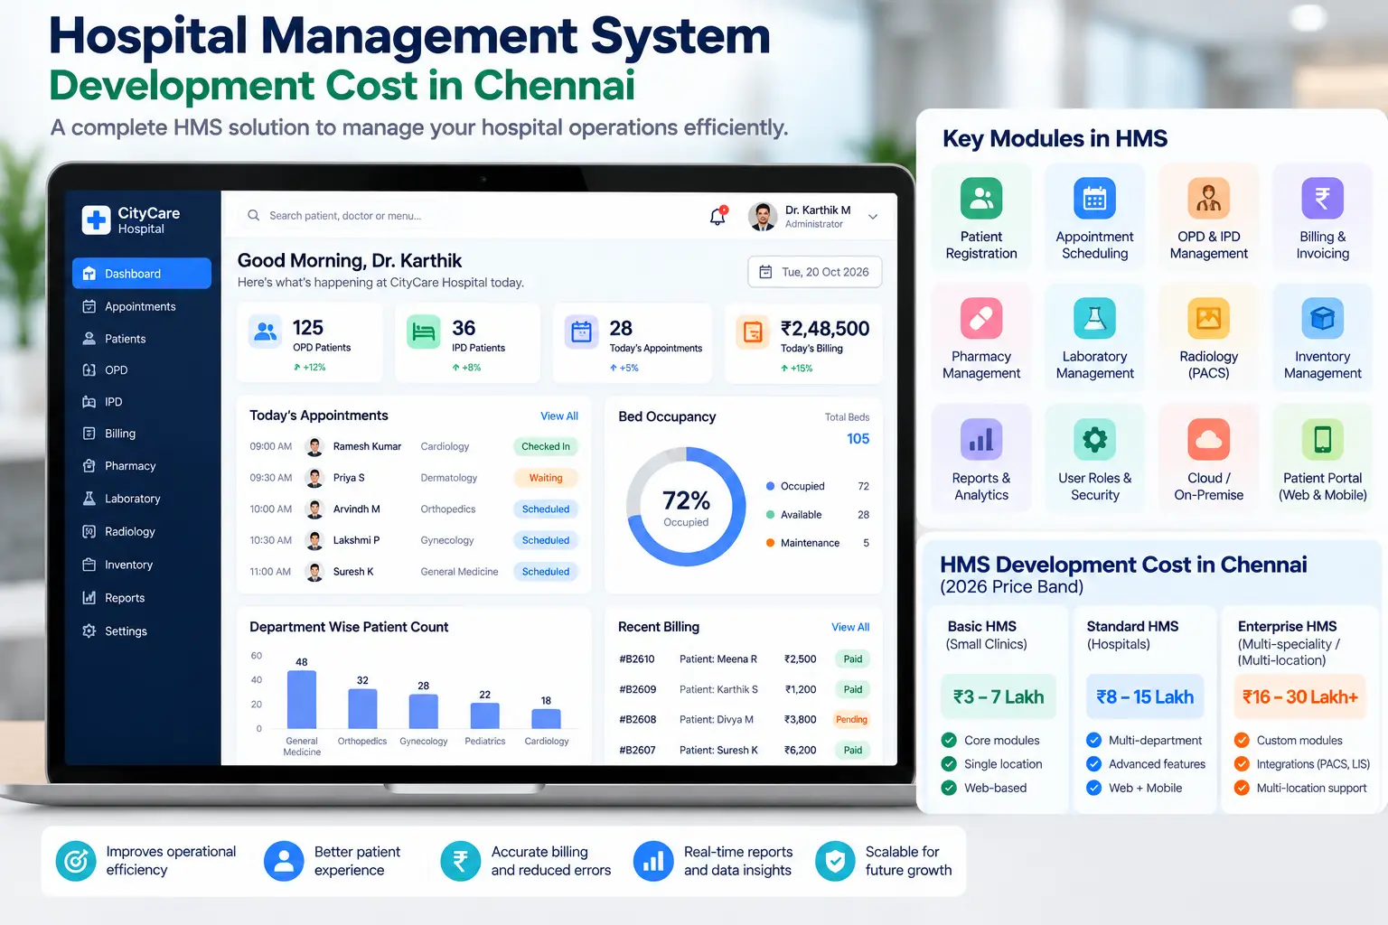Open Dashboard in the sidebar

pos(142,274)
